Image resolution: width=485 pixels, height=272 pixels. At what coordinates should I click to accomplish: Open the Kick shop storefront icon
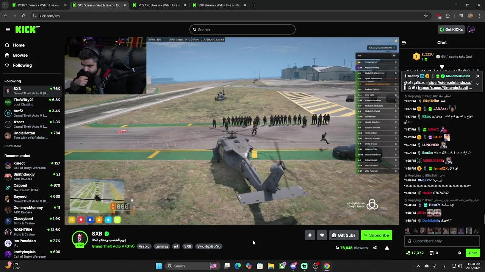(432, 253)
